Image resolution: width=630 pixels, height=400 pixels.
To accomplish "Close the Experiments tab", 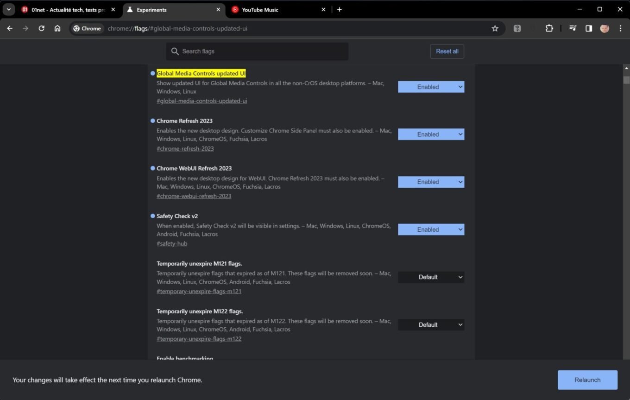I will tap(219, 9).
